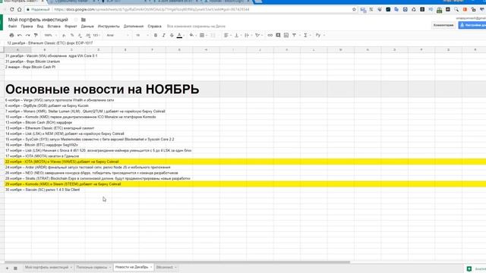Toggle strikethrough formatting
This screenshot has width=486, height=273.
pos(172,36)
